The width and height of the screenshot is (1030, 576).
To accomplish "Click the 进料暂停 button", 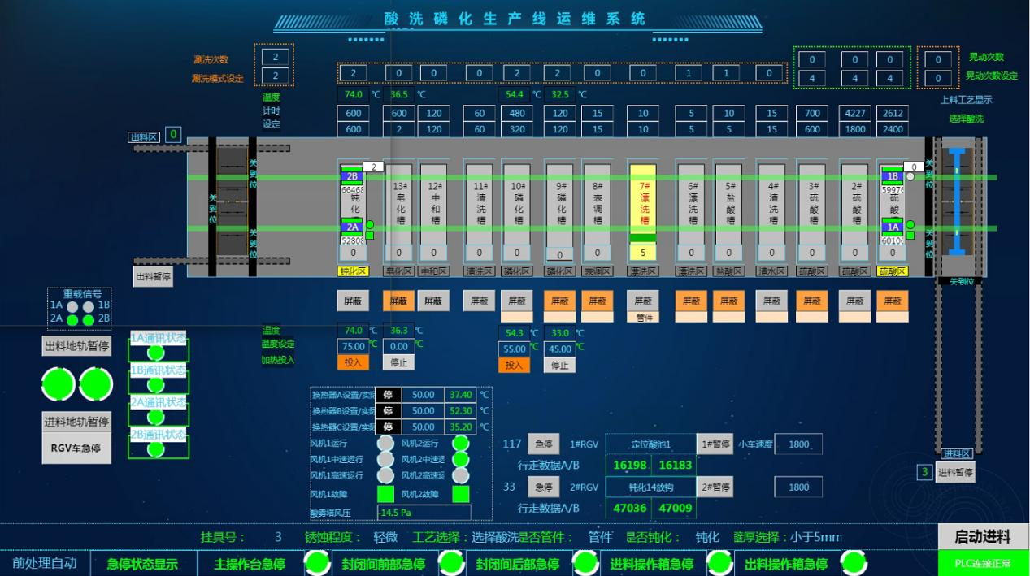I will (954, 473).
